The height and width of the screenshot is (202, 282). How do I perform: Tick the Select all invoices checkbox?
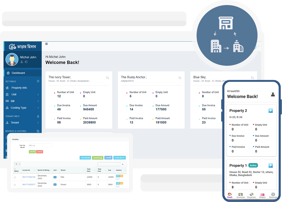pyautogui.click(x=15, y=169)
